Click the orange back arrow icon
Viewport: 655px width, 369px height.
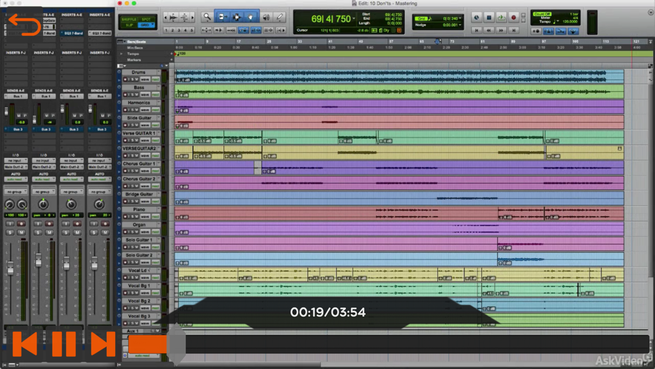(25, 25)
